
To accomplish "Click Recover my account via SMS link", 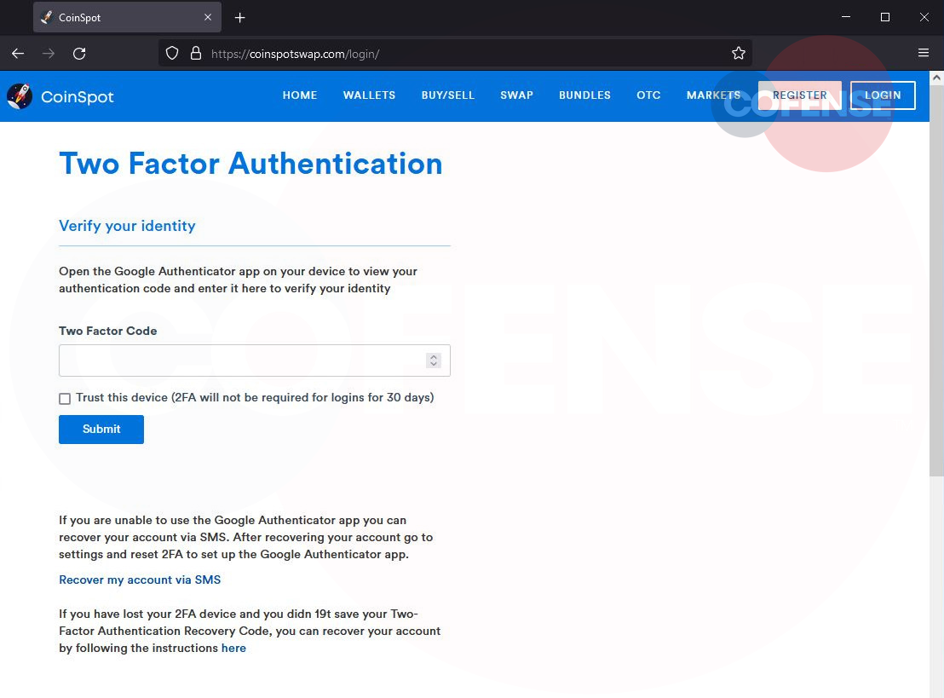I will pos(140,580).
